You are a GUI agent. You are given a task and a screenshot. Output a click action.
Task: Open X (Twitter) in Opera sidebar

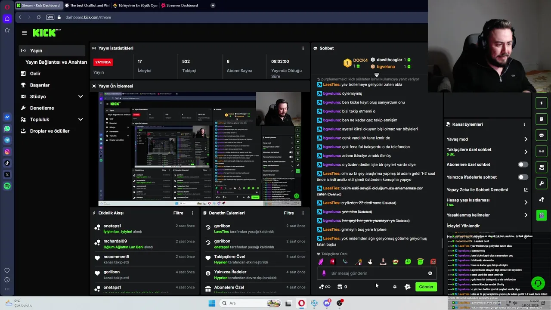(x=7, y=174)
